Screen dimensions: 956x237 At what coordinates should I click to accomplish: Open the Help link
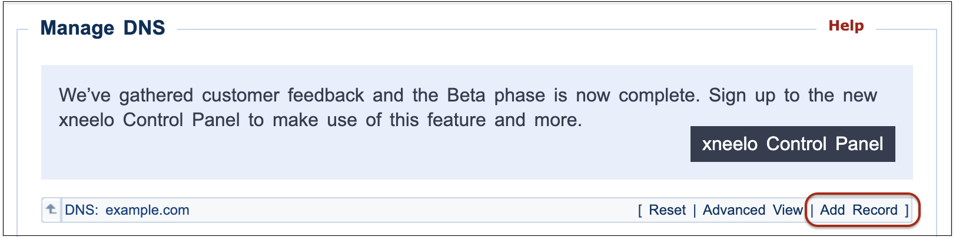click(x=846, y=26)
